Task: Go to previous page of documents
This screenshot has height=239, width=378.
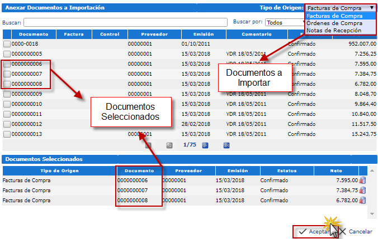Action: point(169,145)
